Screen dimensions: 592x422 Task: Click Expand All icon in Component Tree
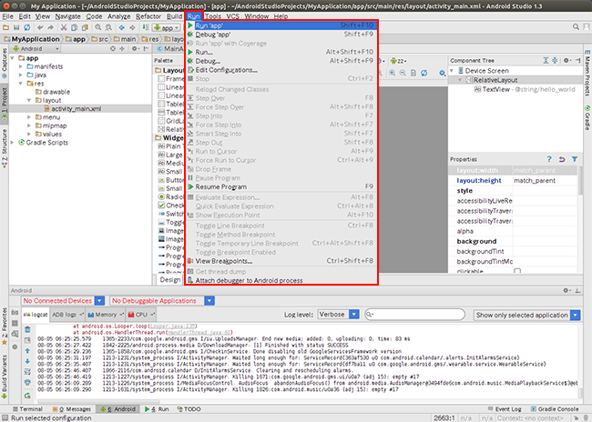click(x=546, y=60)
